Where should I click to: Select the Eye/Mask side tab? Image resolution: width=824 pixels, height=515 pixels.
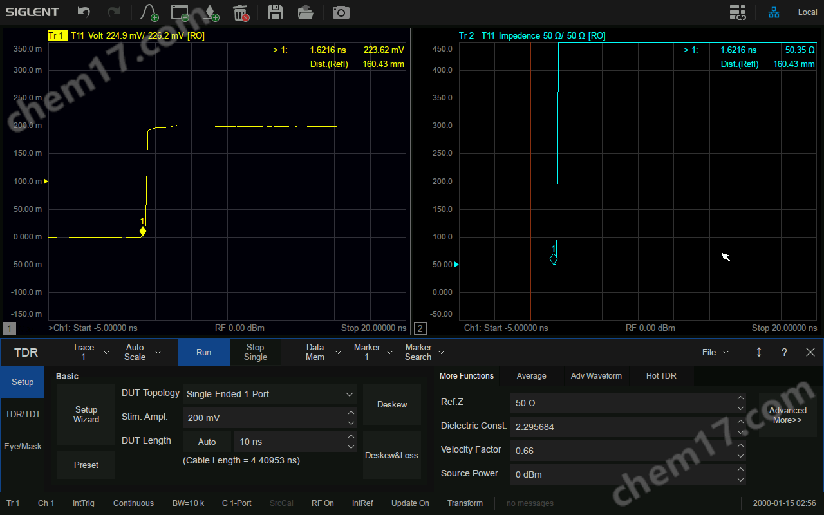coord(23,446)
